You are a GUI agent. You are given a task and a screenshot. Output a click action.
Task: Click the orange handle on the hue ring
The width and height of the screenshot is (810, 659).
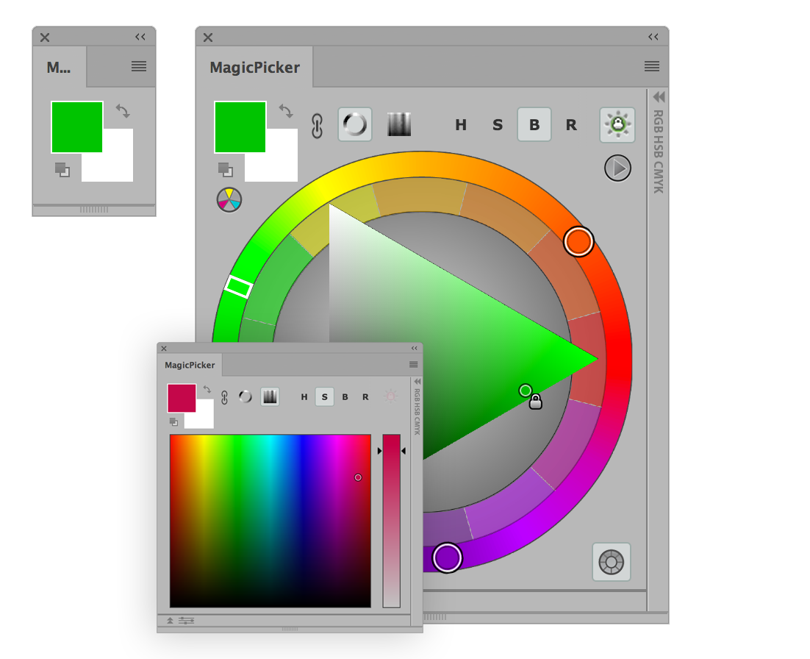coord(578,241)
